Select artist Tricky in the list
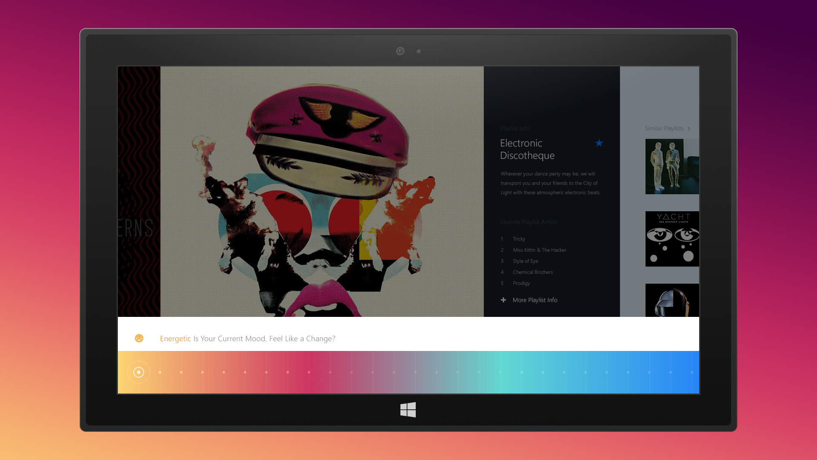 (519, 239)
